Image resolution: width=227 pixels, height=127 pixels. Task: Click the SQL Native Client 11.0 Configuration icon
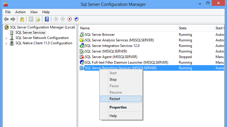tap(12, 43)
